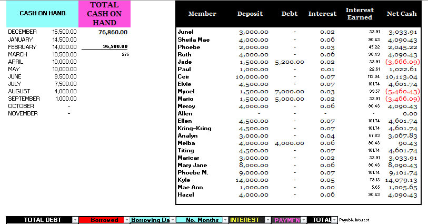Click Mae Ann's 5.65 interest earned cell
The height and width of the screenshot is (224, 428).
[375, 187]
